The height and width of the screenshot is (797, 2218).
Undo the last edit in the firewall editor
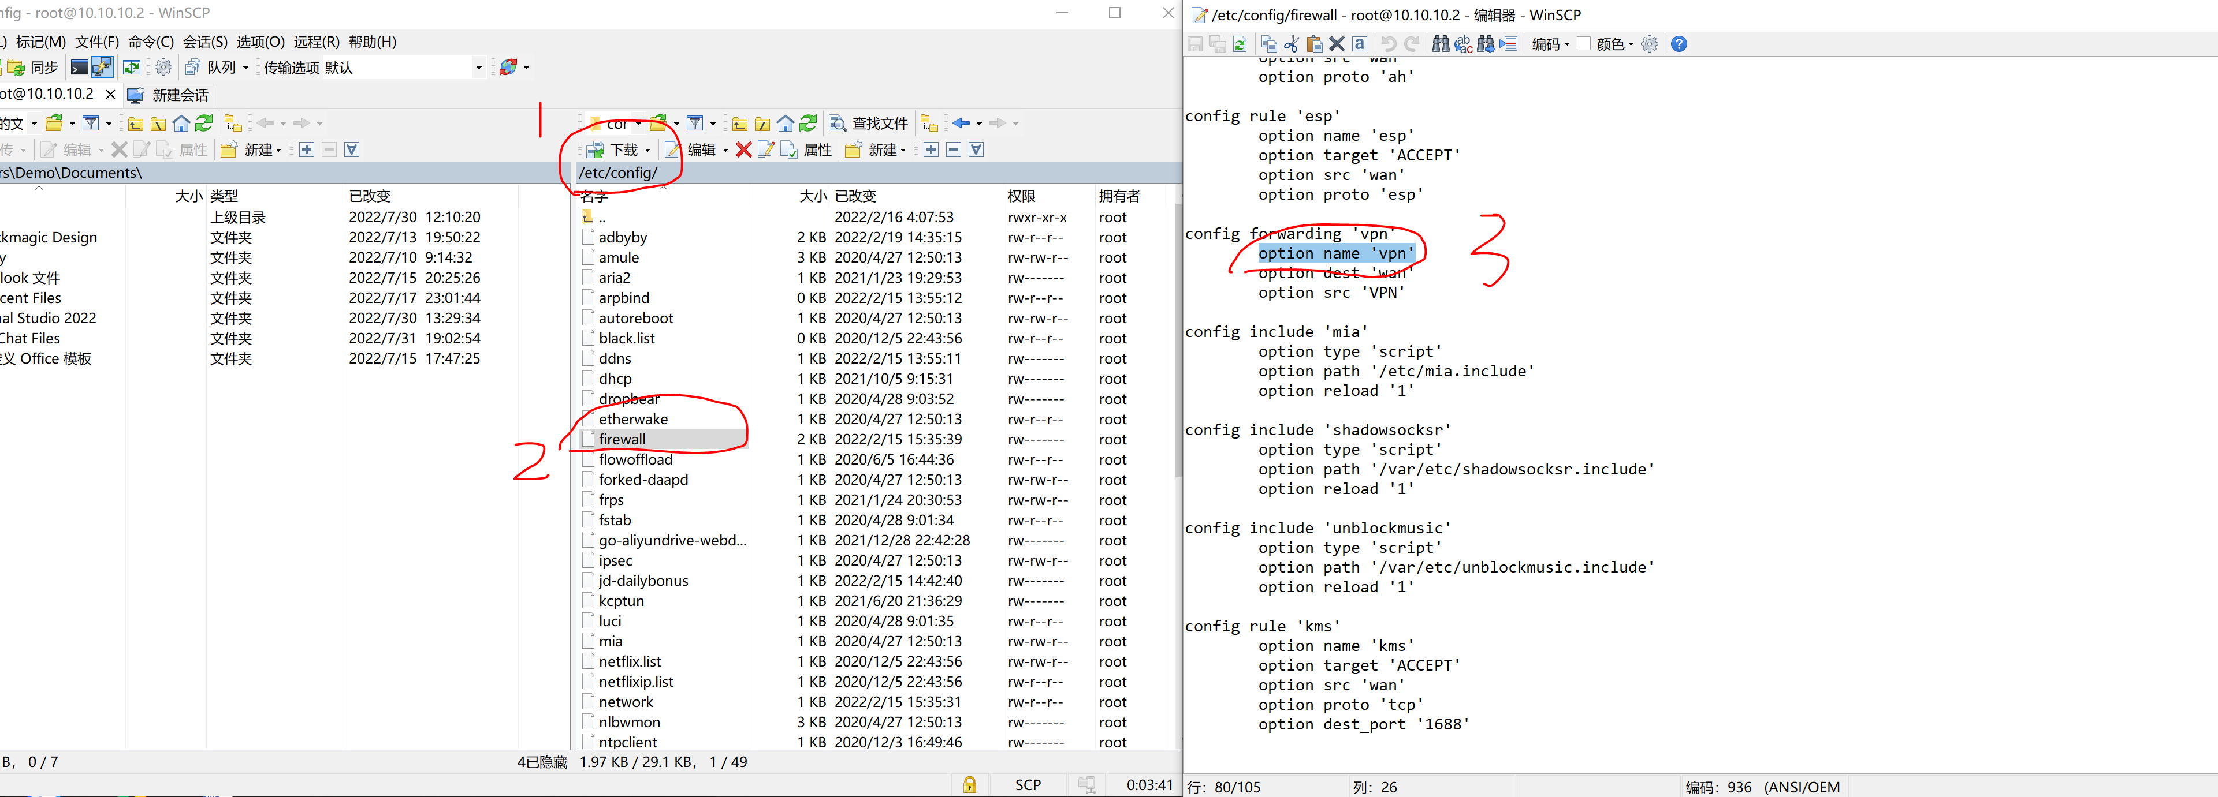click(x=1389, y=44)
